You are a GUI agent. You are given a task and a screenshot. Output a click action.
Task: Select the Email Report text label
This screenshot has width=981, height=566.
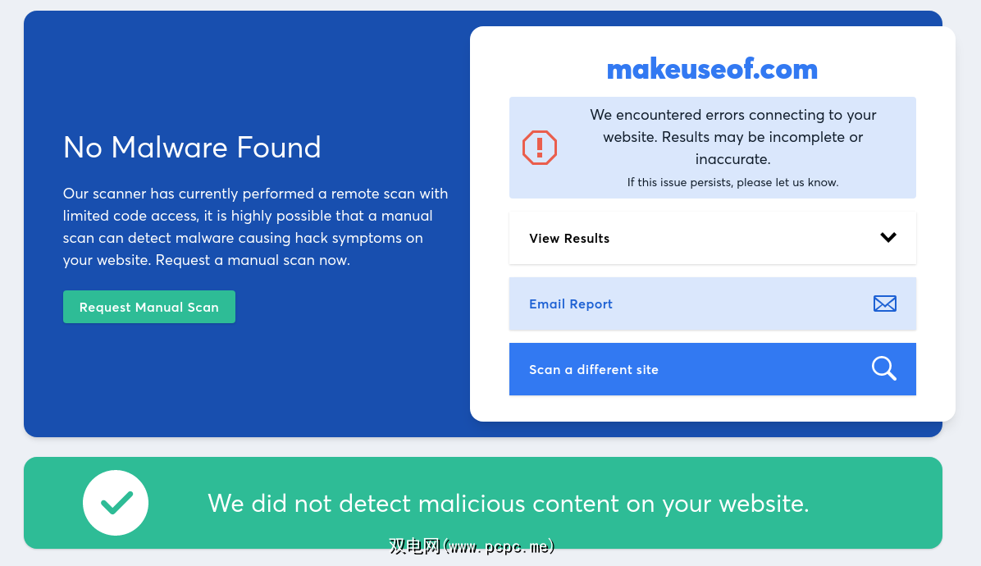[571, 304]
